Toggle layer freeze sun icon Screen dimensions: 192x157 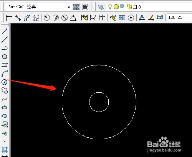tap(116, 7)
